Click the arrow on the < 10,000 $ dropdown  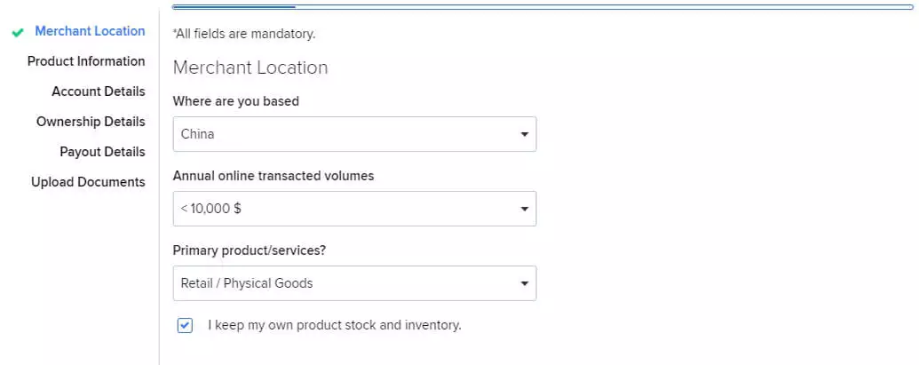[x=524, y=209]
